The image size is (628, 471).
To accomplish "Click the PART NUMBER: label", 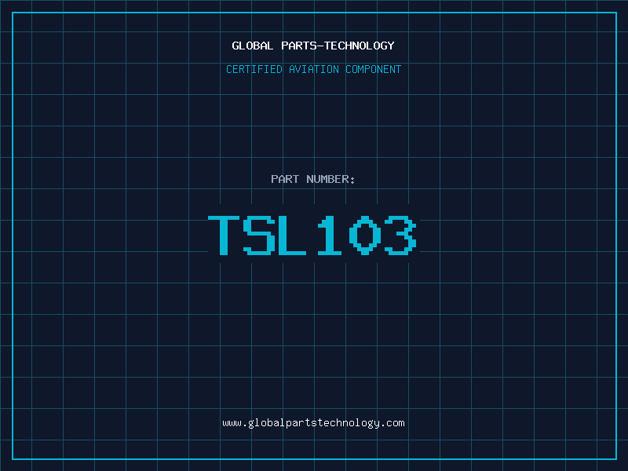I will tap(312, 179).
